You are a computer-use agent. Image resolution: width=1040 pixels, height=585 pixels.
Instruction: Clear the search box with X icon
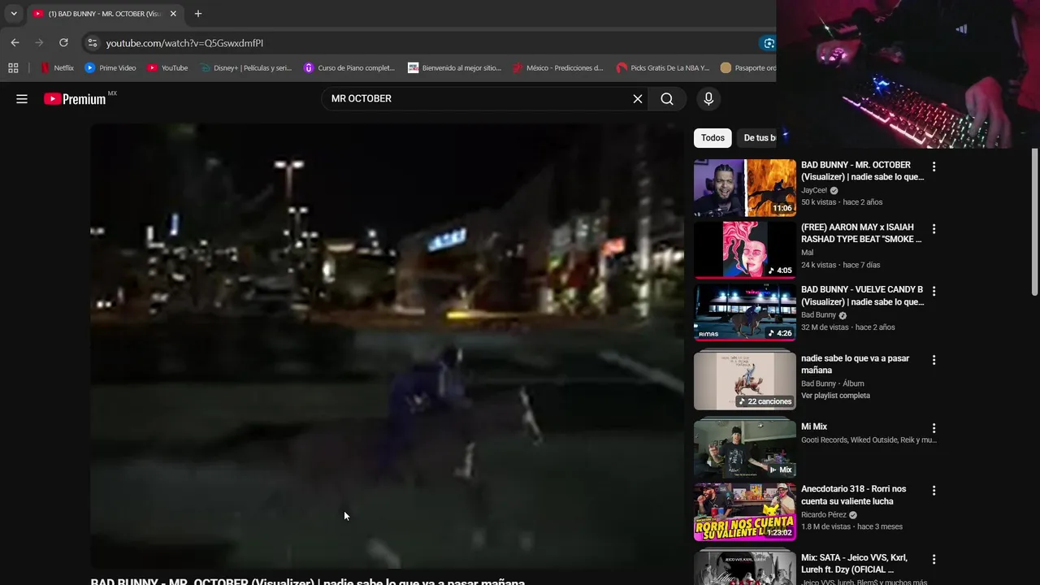click(638, 99)
